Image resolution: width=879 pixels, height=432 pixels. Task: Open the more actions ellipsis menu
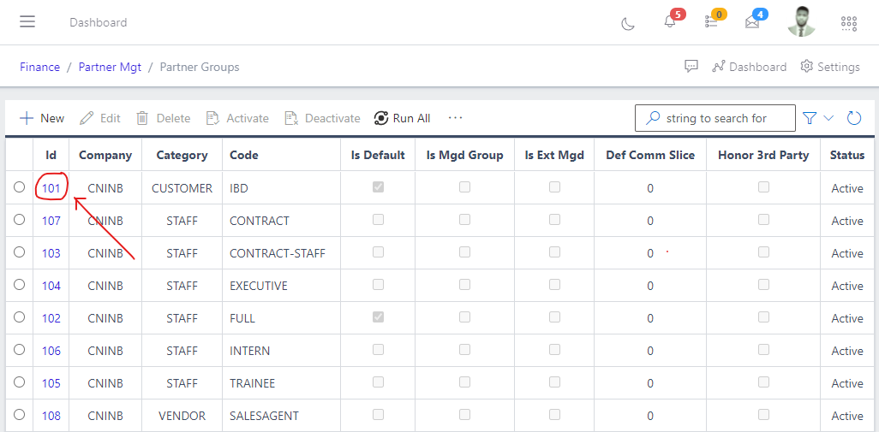[455, 118]
